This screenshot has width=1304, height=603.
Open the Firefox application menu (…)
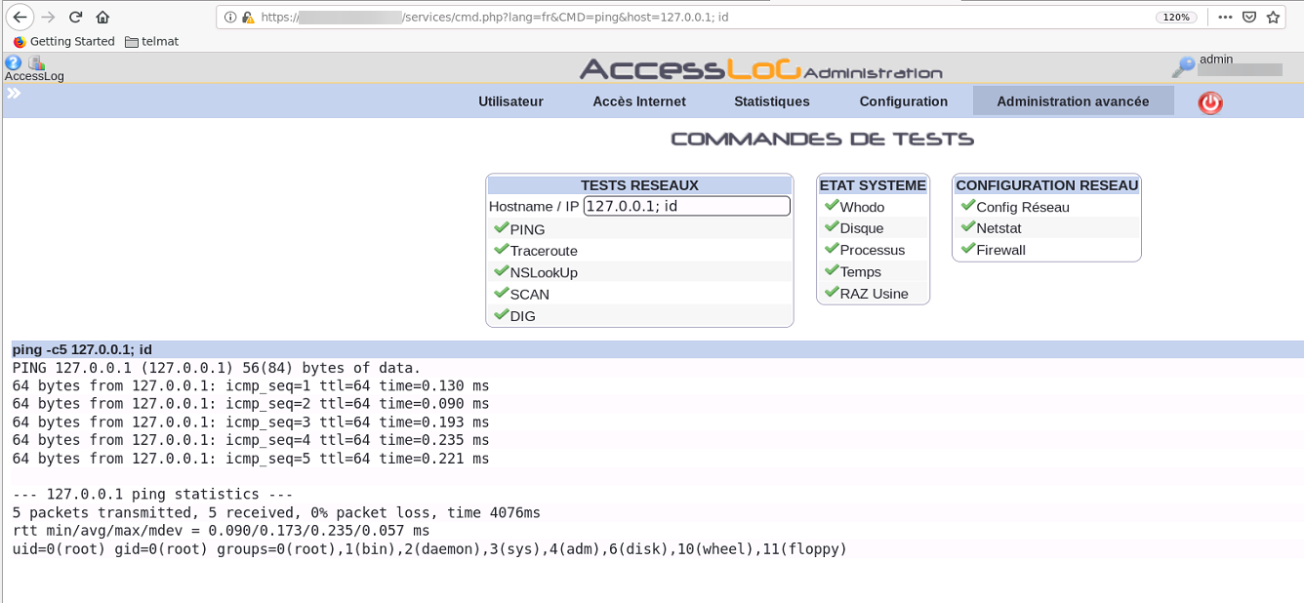click(x=1225, y=17)
